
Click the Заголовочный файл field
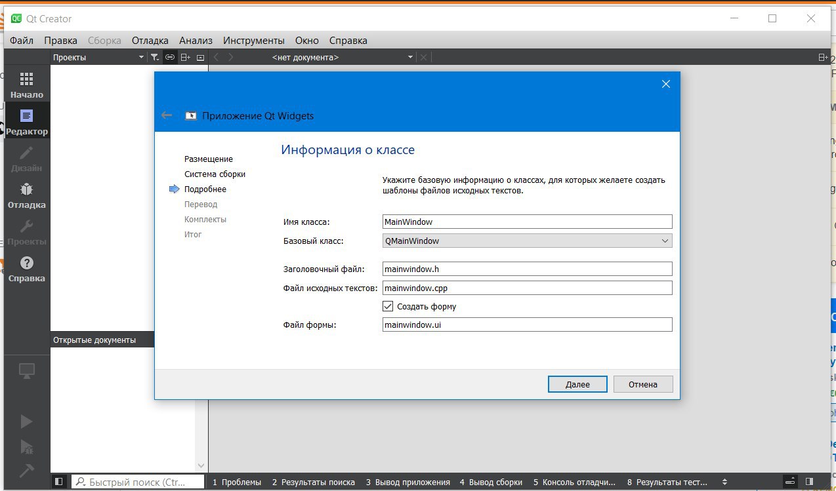[528, 269]
